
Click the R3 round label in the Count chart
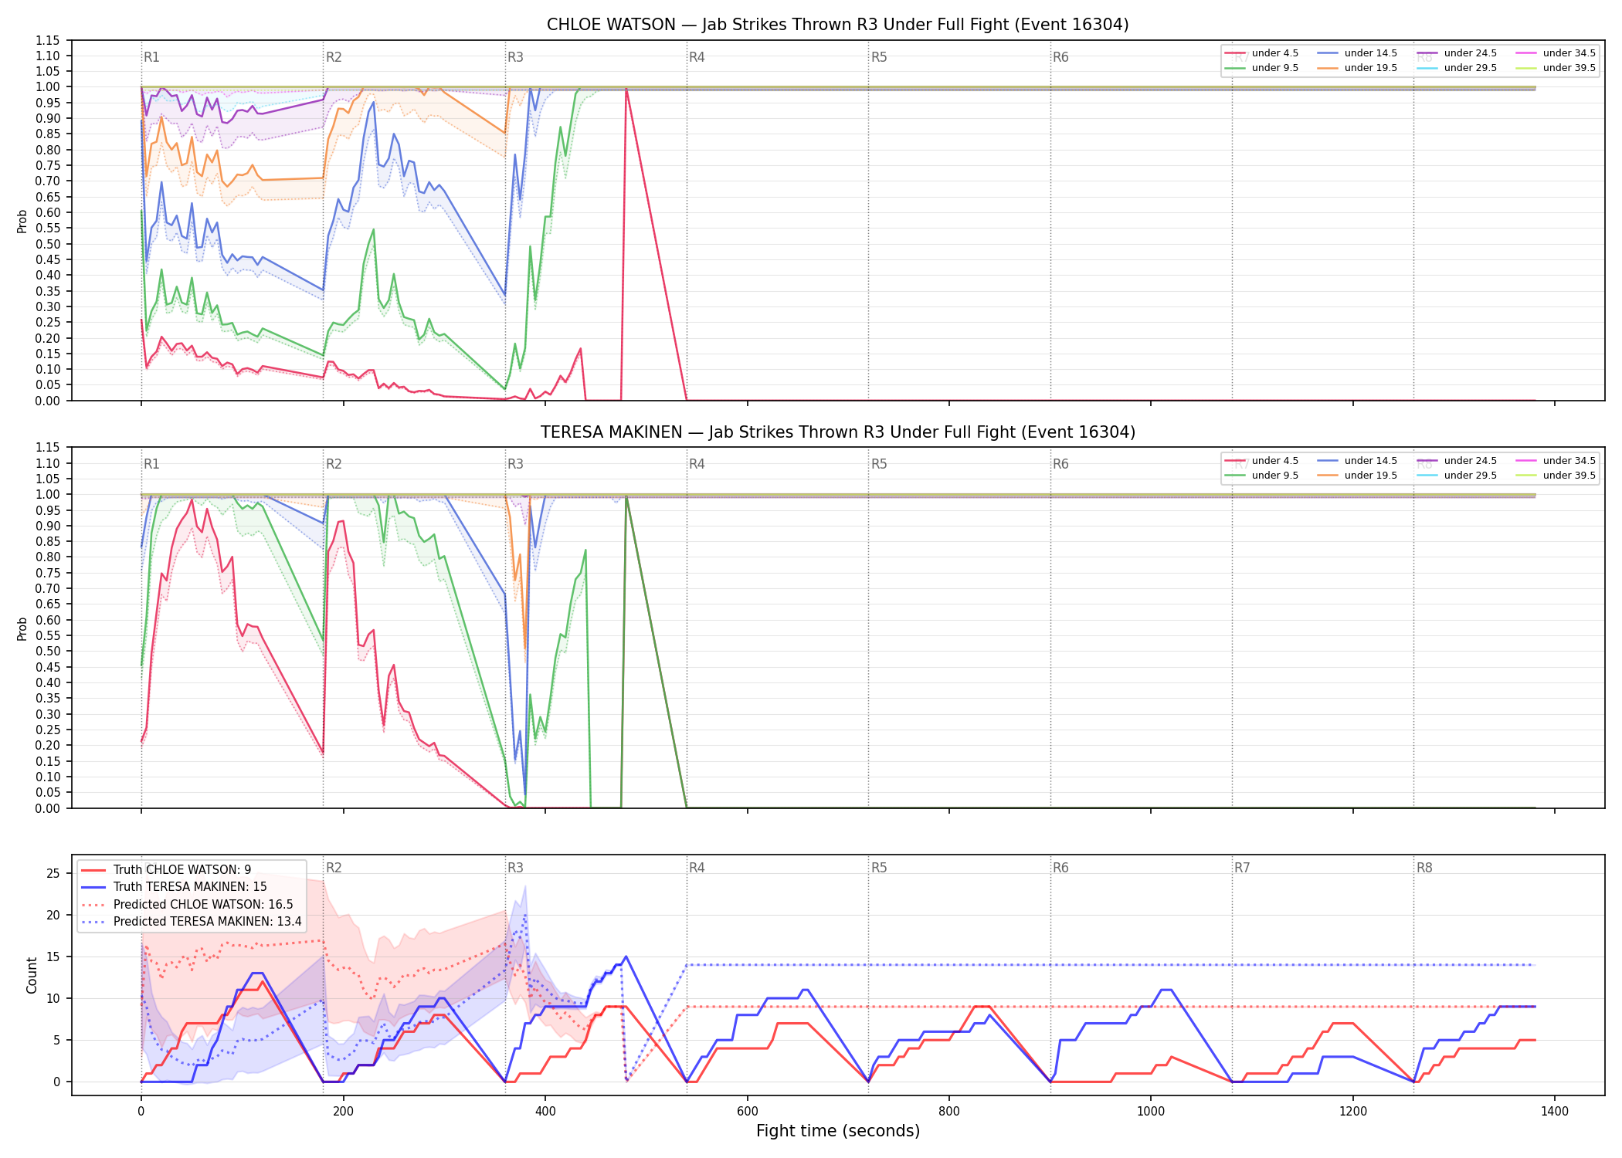(515, 868)
